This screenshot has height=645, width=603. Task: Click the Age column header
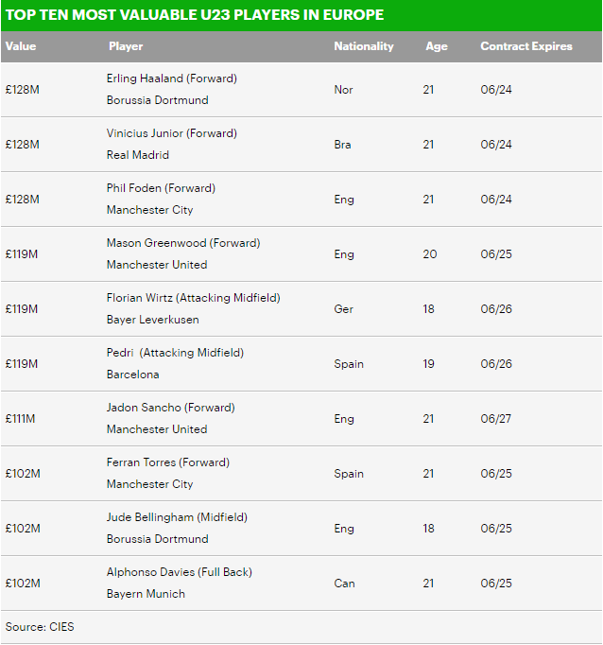(x=436, y=46)
